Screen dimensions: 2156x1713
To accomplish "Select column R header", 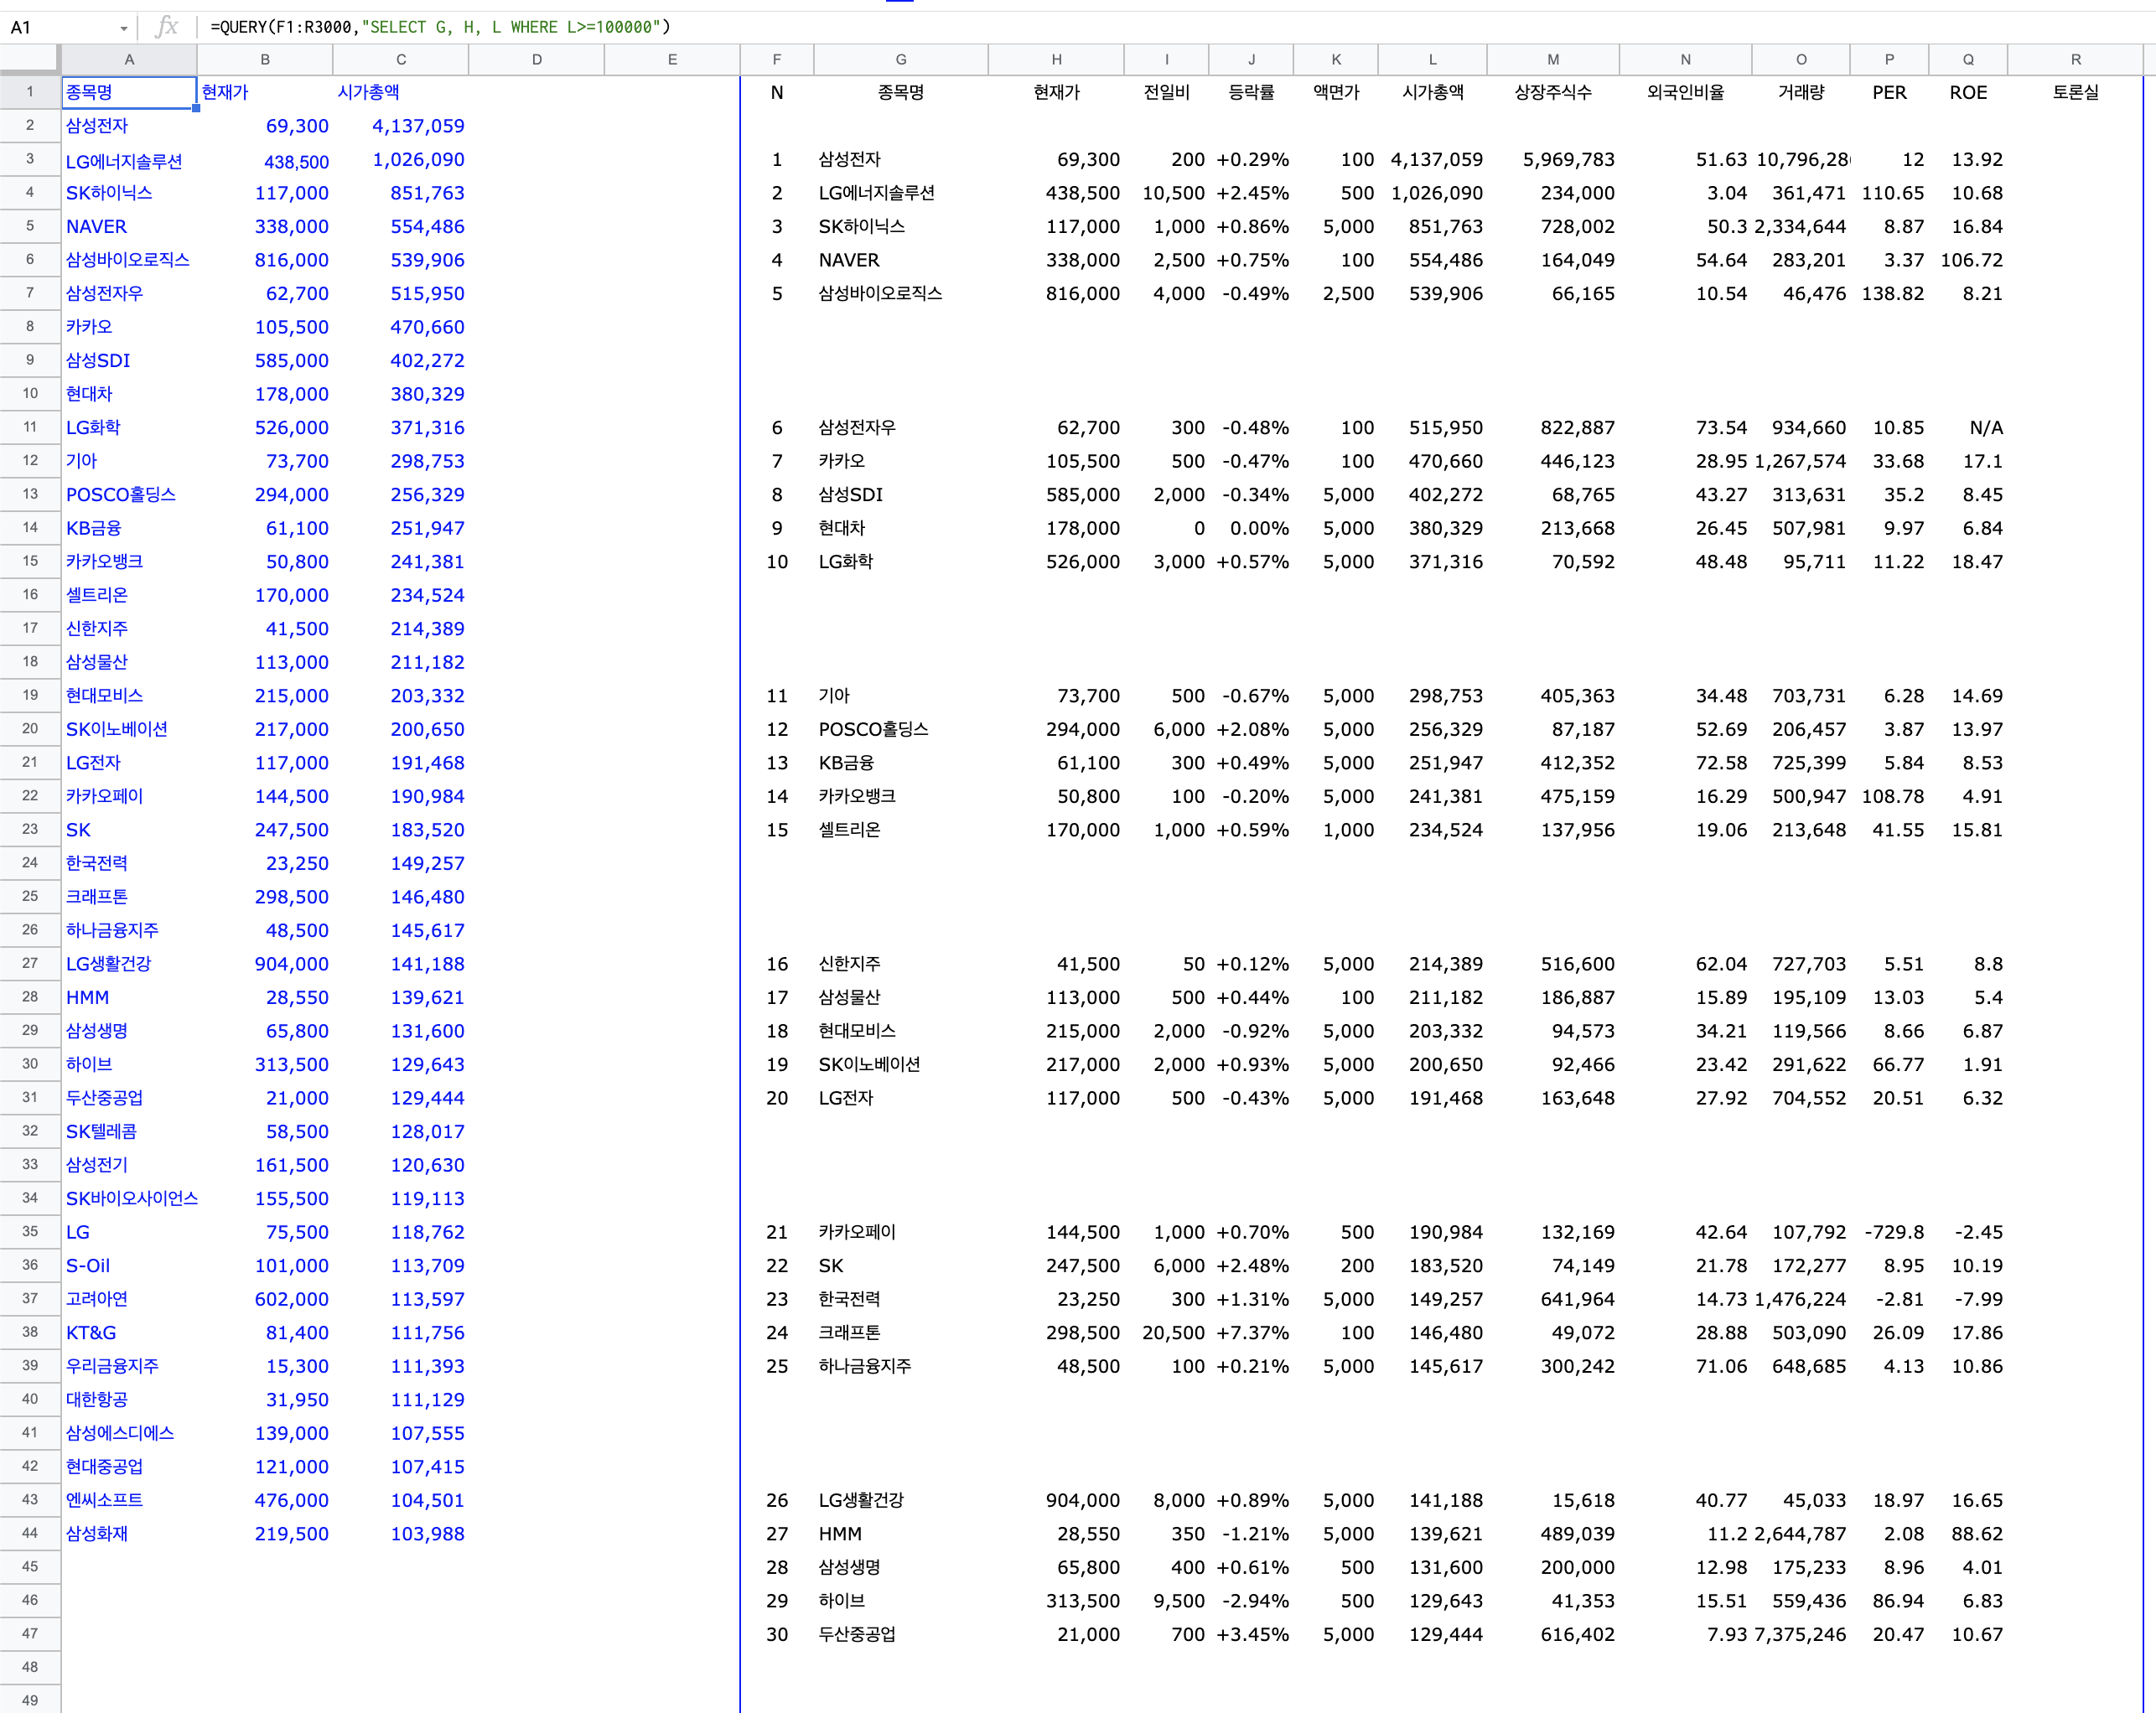I will [x=2075, y=59].
